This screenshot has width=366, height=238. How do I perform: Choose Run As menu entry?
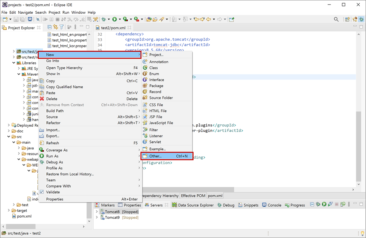(x=90, y=156)
